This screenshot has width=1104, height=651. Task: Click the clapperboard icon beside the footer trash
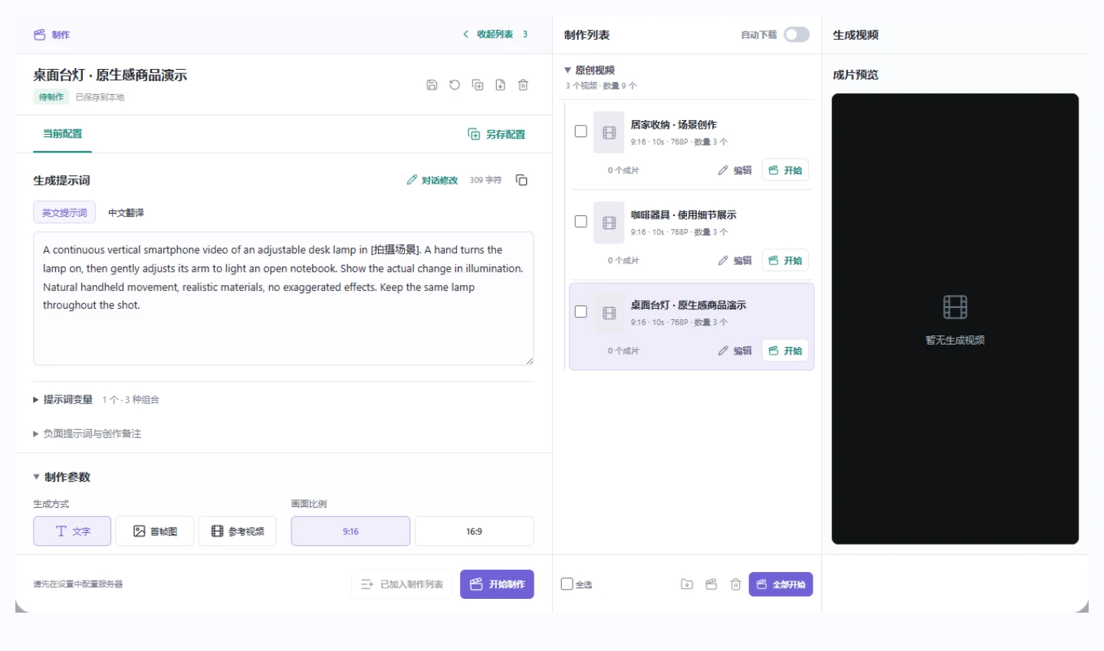[711, 584]
